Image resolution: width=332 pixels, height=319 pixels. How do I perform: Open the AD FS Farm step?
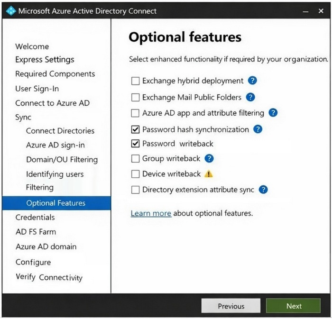click(36, 232)
